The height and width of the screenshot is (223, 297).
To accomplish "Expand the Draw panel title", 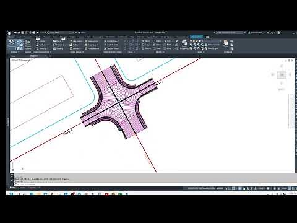I will pos(131,52).
